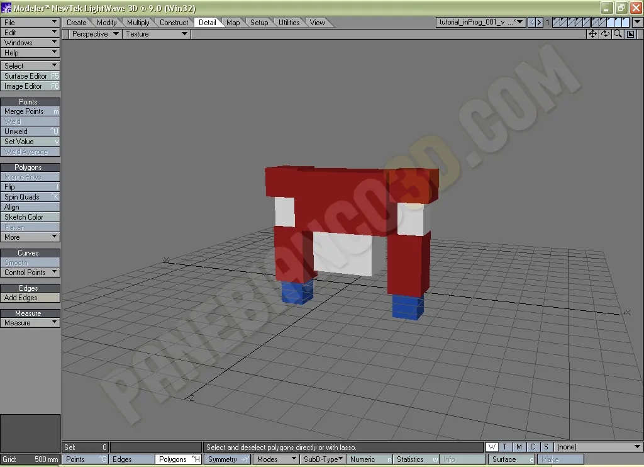The height and width of the screenshot is (467, 644).
Task: Toggle the C color map button
Action: pyautogui.click(x=533, y=447)
